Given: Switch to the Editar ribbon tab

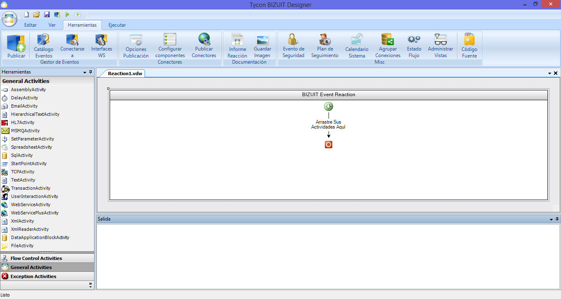Looking at the screenshot, I should tap(30, 25).
